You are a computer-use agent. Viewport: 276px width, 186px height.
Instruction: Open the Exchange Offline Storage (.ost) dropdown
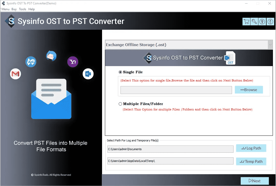(x=189, y=45)
